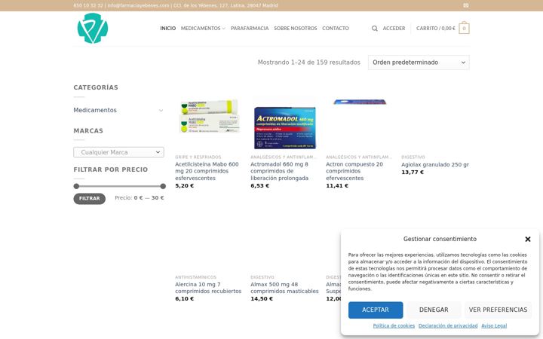Screen dimensions: 543x339
Task: Click DENEGAR in consent dialog
Action: (434, 310)
